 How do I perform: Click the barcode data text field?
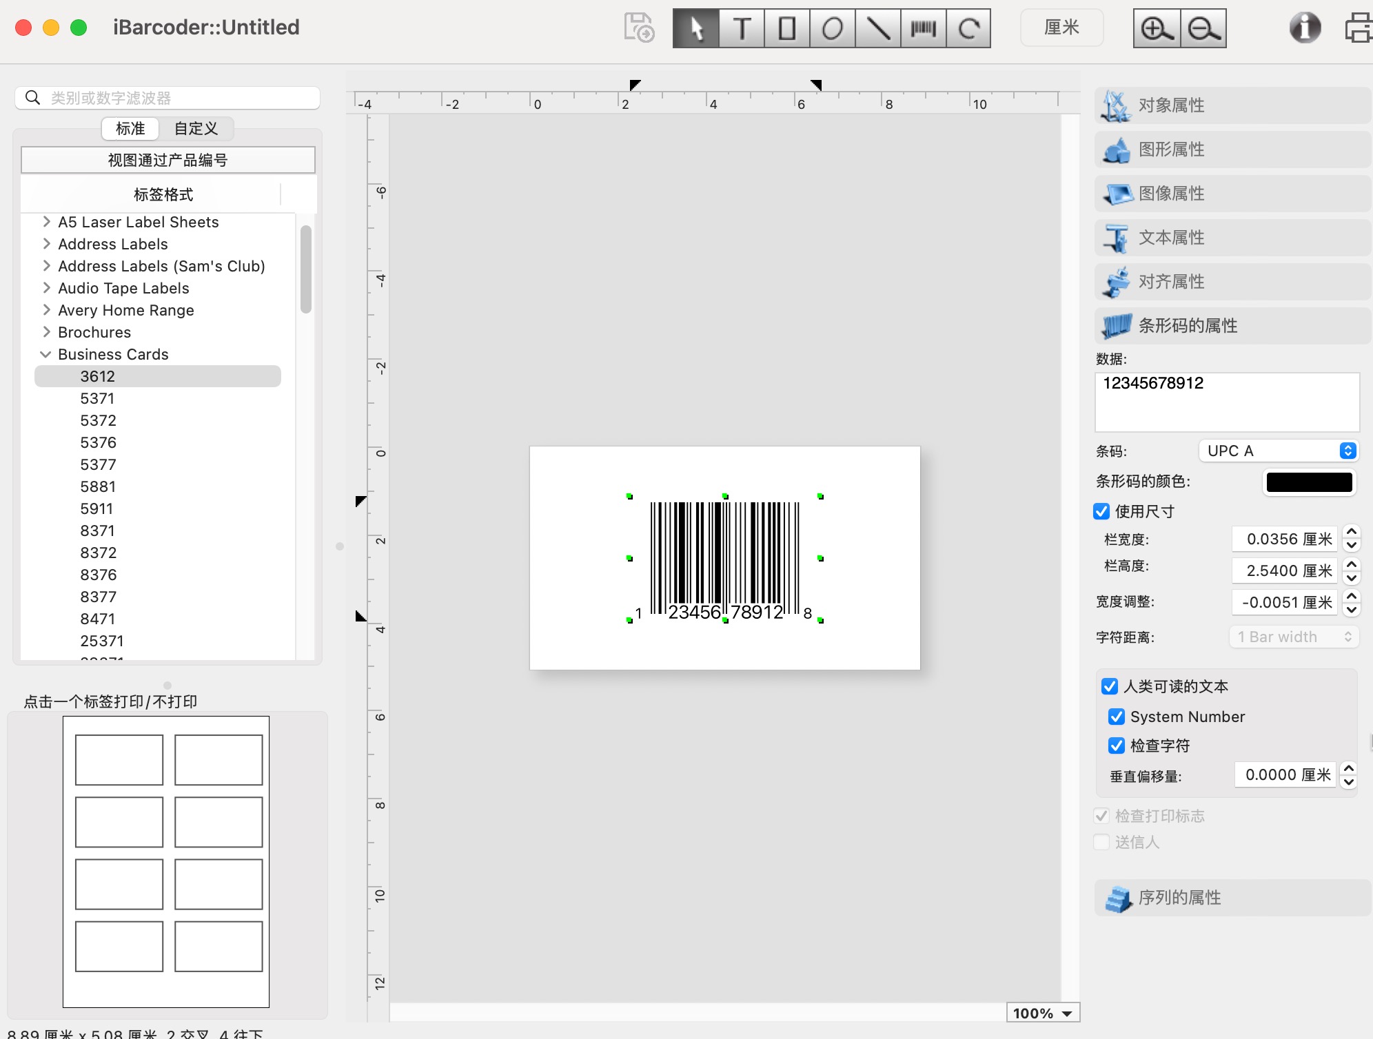(x=1227, y=402)
